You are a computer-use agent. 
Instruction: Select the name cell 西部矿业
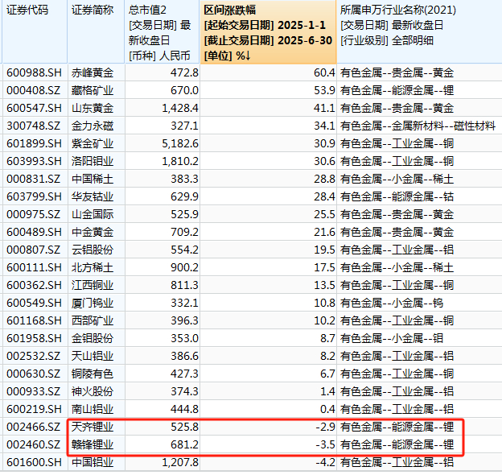tap(93, 320)
